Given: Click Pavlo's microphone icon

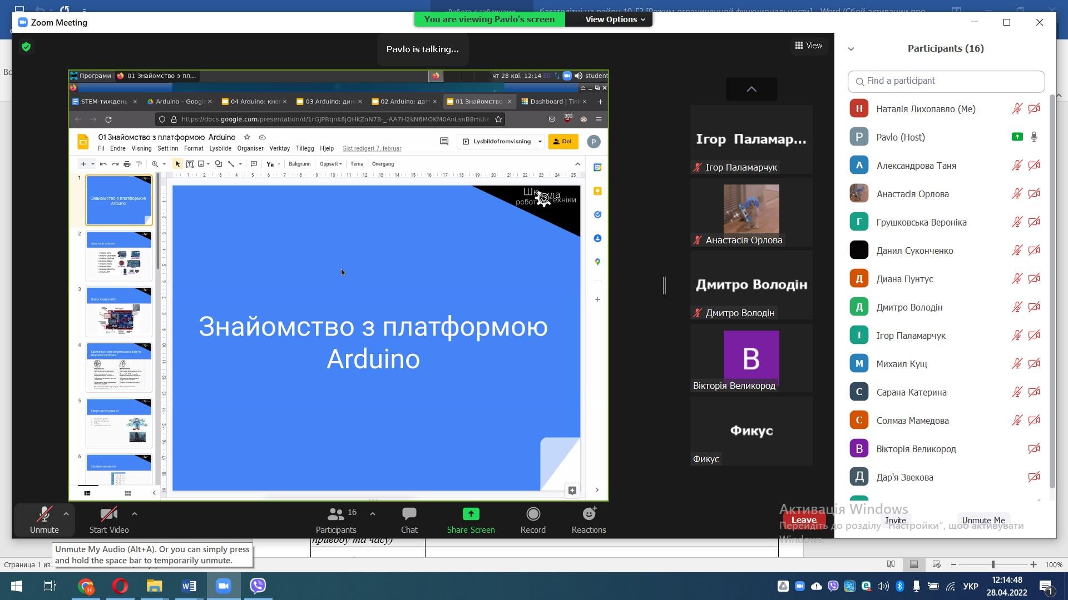Looking at the screenshot, I should pos(1034,137).
